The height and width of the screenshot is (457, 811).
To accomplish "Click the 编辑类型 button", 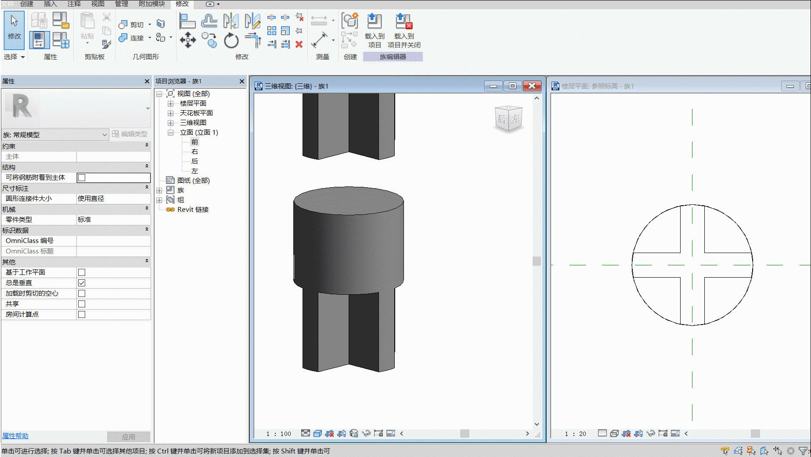I will [130, 134].
